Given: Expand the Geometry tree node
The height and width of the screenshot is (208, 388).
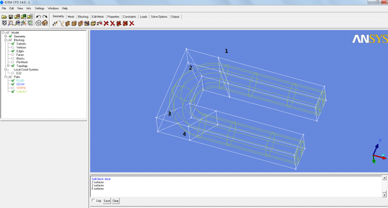Looking at the screenshot, I should (x=5, y=36).
